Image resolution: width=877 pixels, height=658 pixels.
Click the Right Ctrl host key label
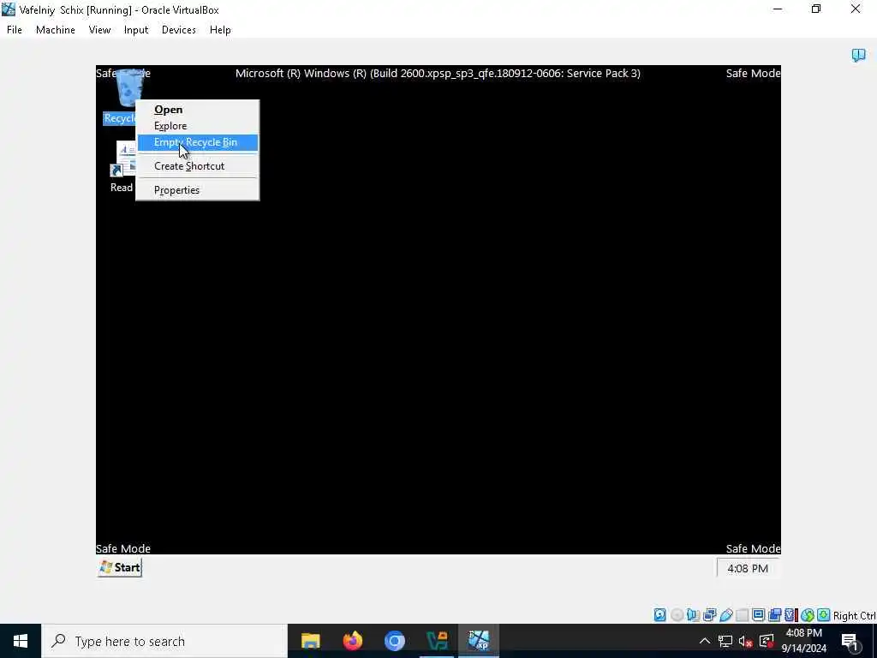[854, 615]
